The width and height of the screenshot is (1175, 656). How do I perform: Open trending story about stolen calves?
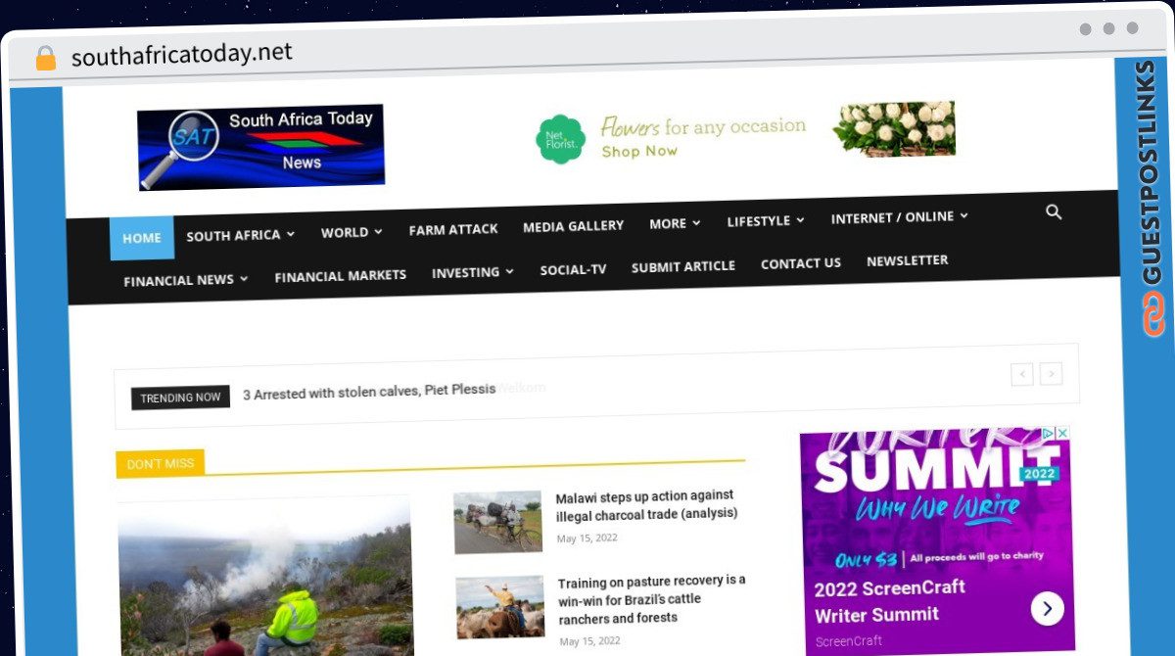tap(369, 392)
